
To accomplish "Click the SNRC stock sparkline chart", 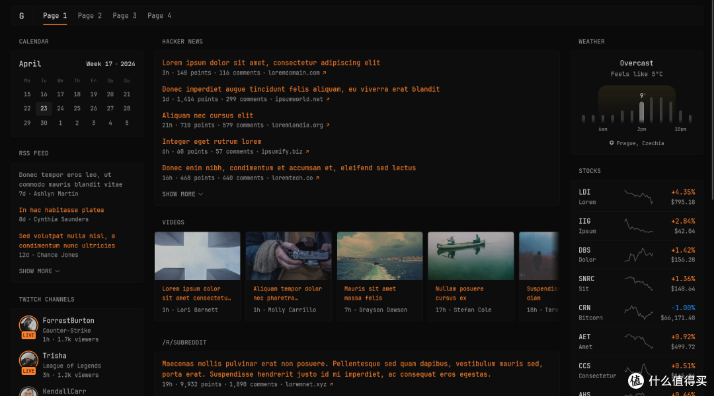I will click(639, 283).
